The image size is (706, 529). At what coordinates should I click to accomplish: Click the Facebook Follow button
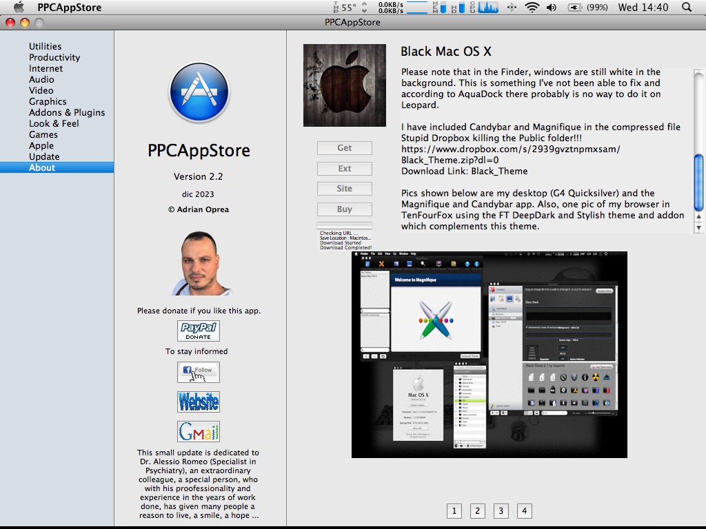pyautogui.click(x=199, y=373)
